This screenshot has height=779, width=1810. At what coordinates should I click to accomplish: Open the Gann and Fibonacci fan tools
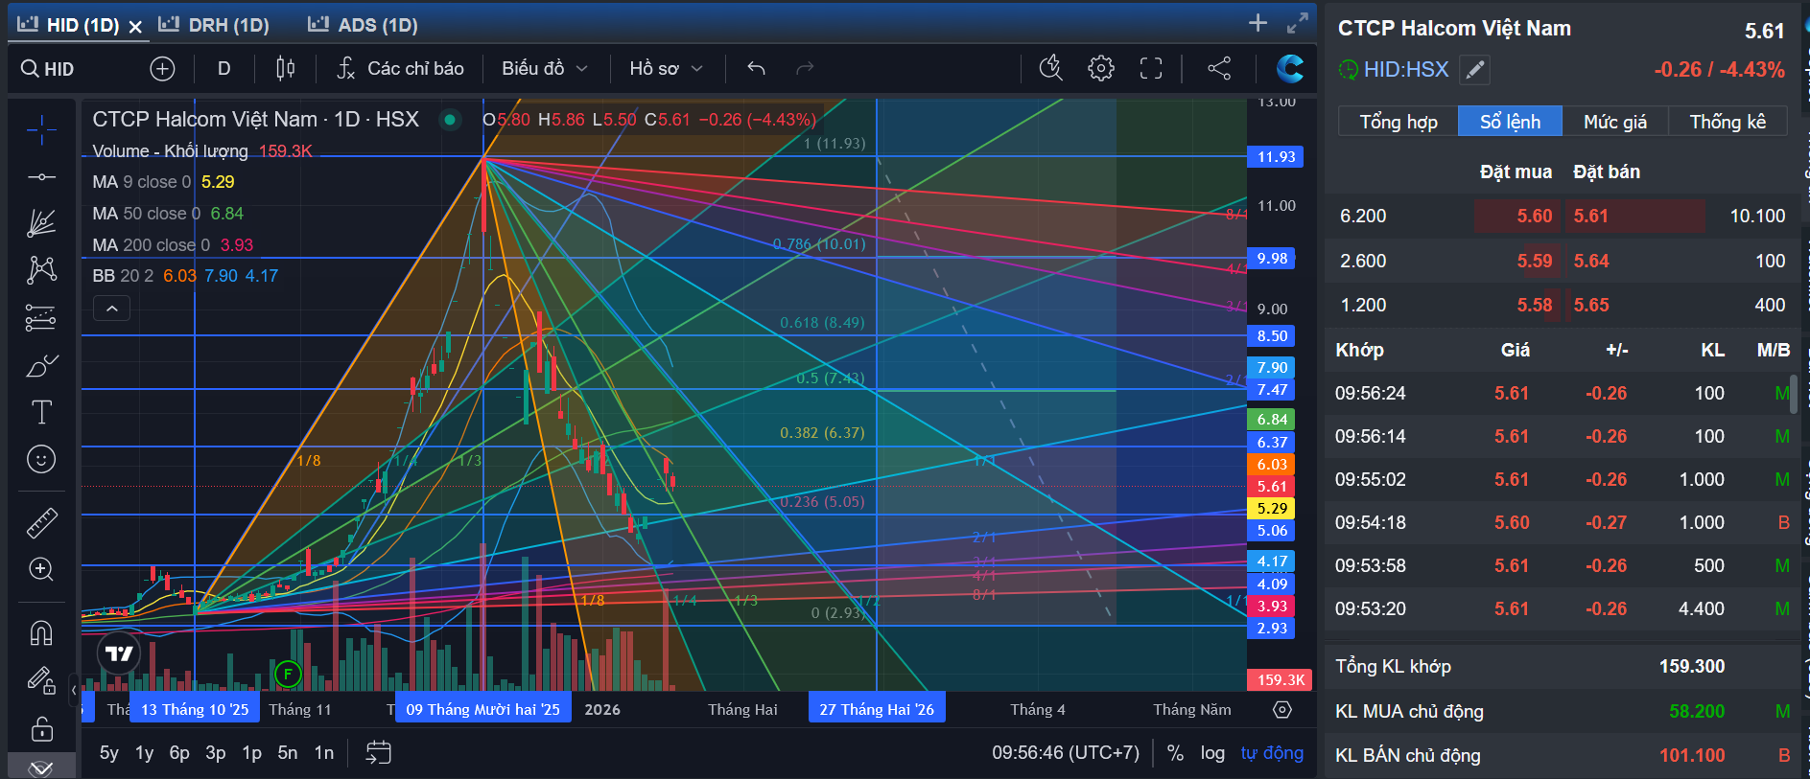(x=41, y=223)
